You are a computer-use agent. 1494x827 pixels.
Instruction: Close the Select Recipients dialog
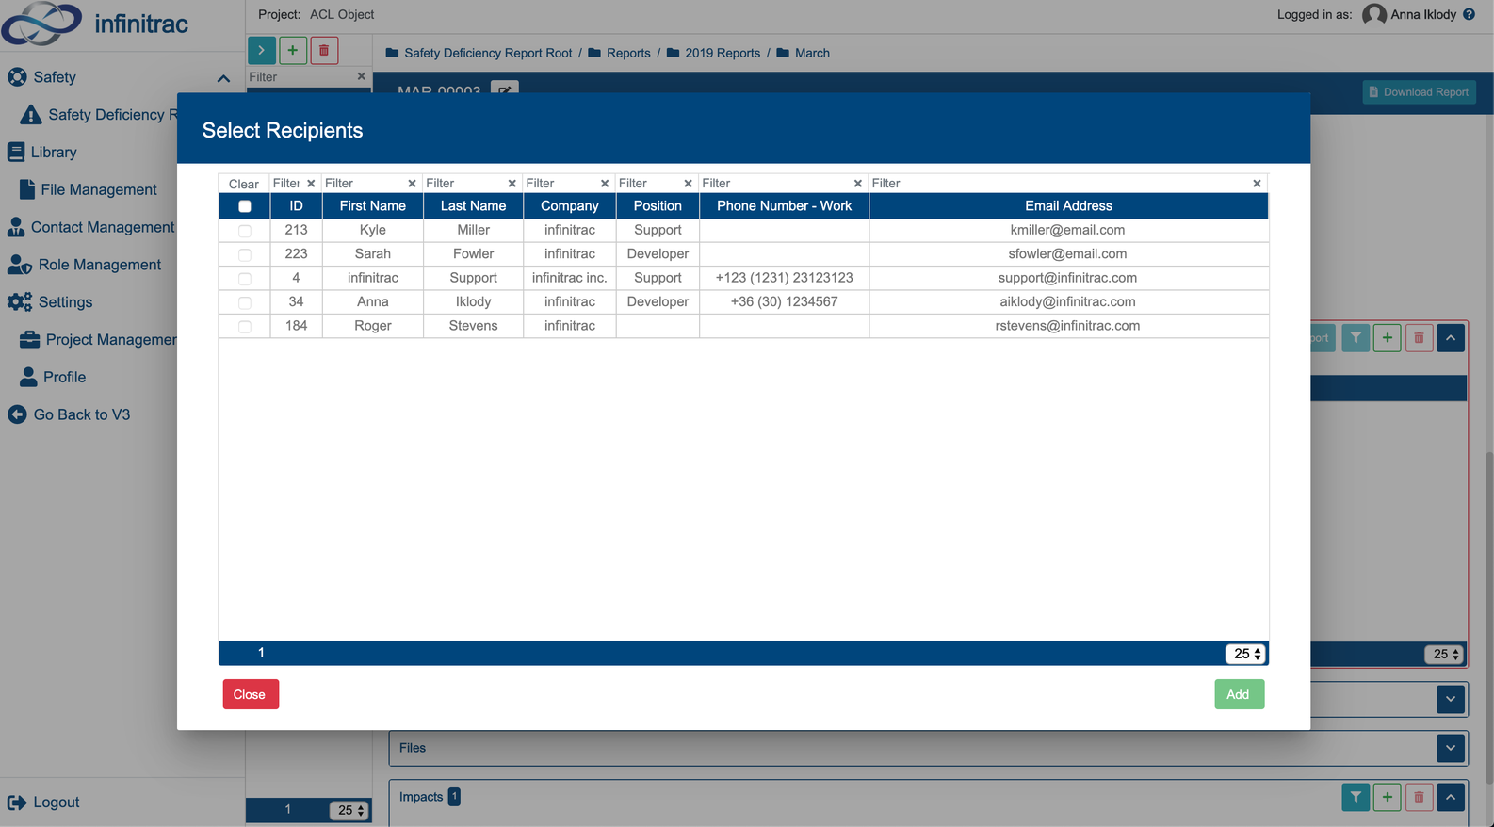tap(251, 694)
